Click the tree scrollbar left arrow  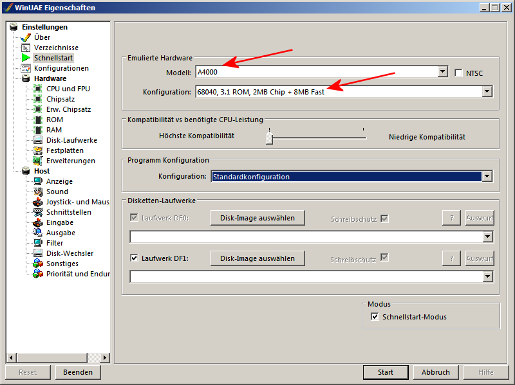point(11,357)
